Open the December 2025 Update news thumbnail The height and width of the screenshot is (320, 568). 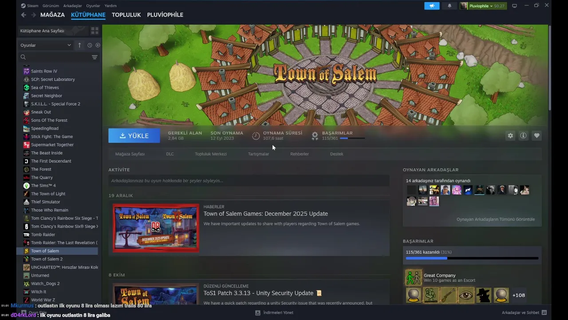pos(156,228)
